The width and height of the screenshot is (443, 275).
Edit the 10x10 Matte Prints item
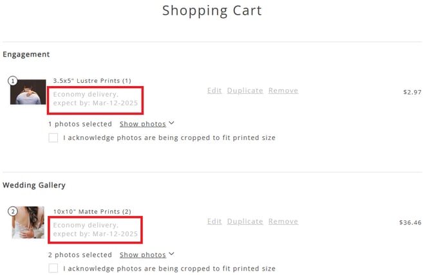[x=214, y=222]
